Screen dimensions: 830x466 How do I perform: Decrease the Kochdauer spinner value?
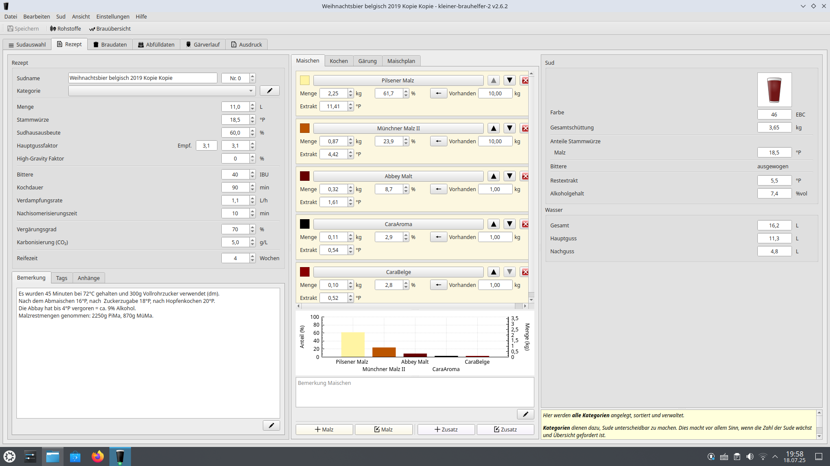[x=252, y=190]
